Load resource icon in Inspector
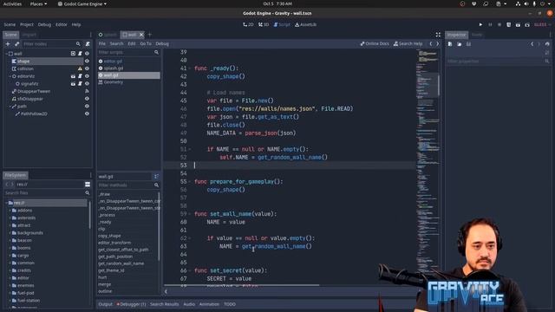This screenshot has height=312, width=555. click(x=459, y=44)
